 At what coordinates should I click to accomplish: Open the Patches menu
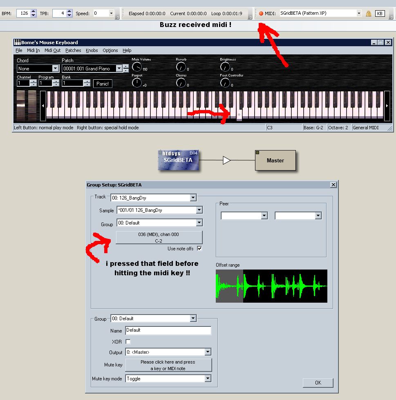pos(73,50)
